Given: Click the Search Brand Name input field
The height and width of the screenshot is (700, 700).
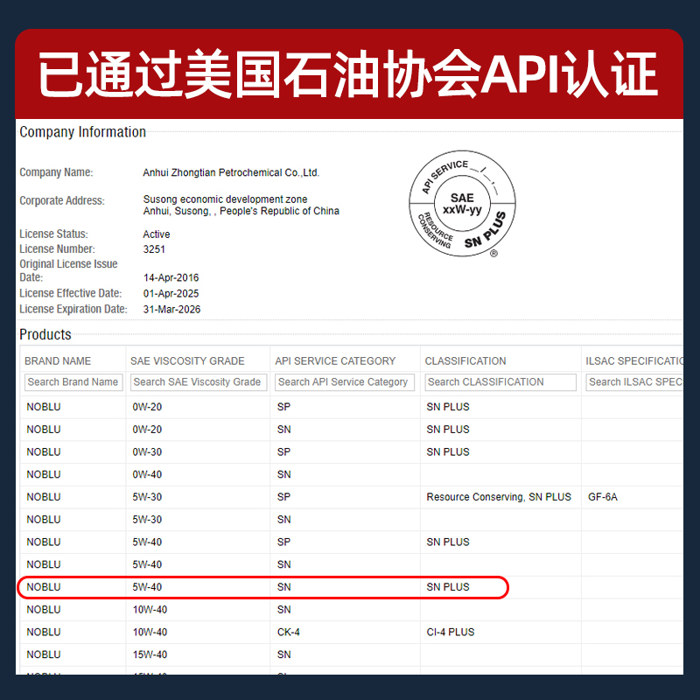Looking at the screenshot, I should coord(73,382).
